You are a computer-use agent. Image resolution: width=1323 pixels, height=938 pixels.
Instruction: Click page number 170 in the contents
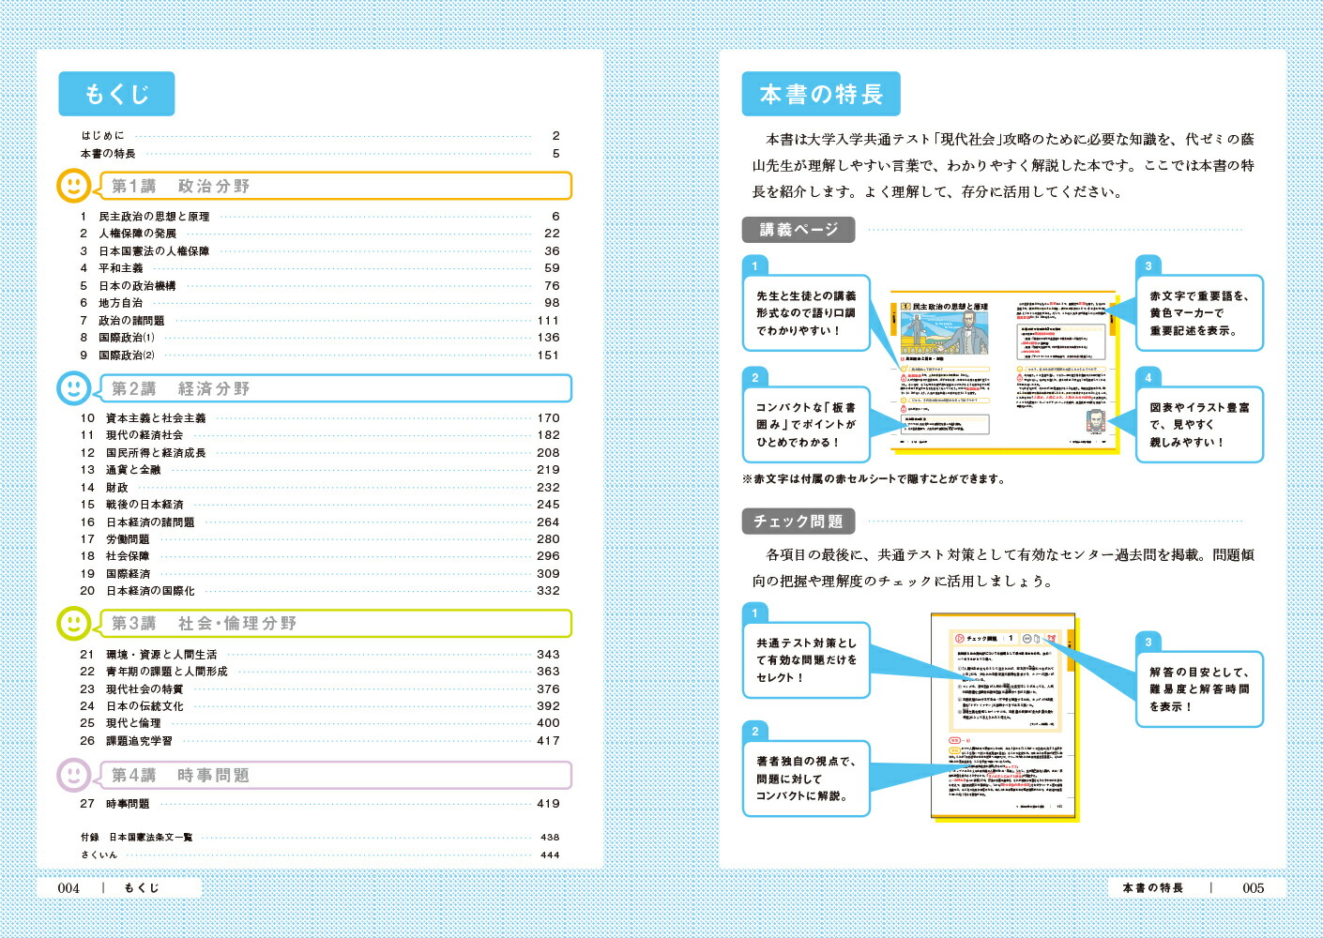549,418
